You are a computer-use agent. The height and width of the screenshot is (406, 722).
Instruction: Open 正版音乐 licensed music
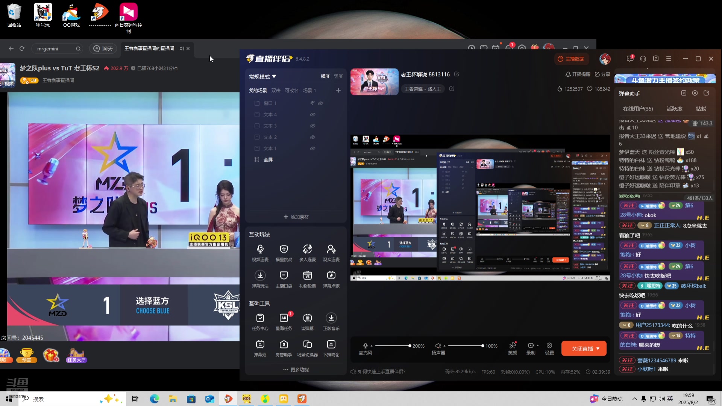(x=331, y=321)
